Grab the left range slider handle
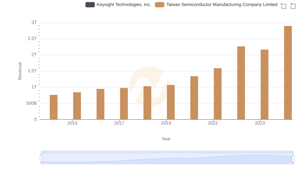 pos(41,159)
